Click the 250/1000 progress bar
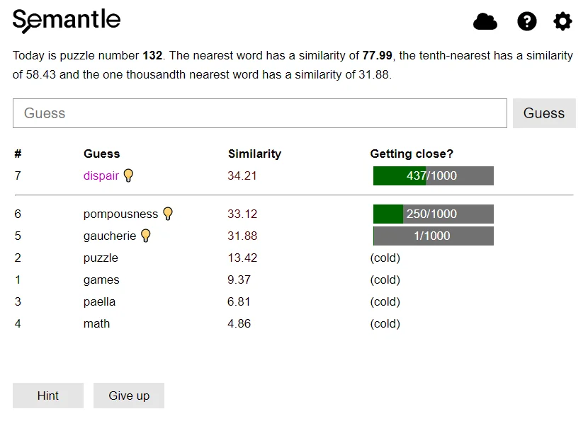Screen dimensions: 588x421 tap(433, 214)
